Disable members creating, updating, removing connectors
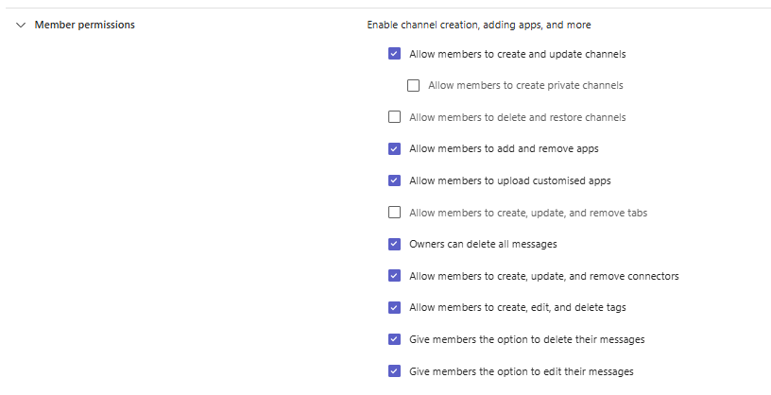Screen dimensions: 771x395 pos(394,276)
